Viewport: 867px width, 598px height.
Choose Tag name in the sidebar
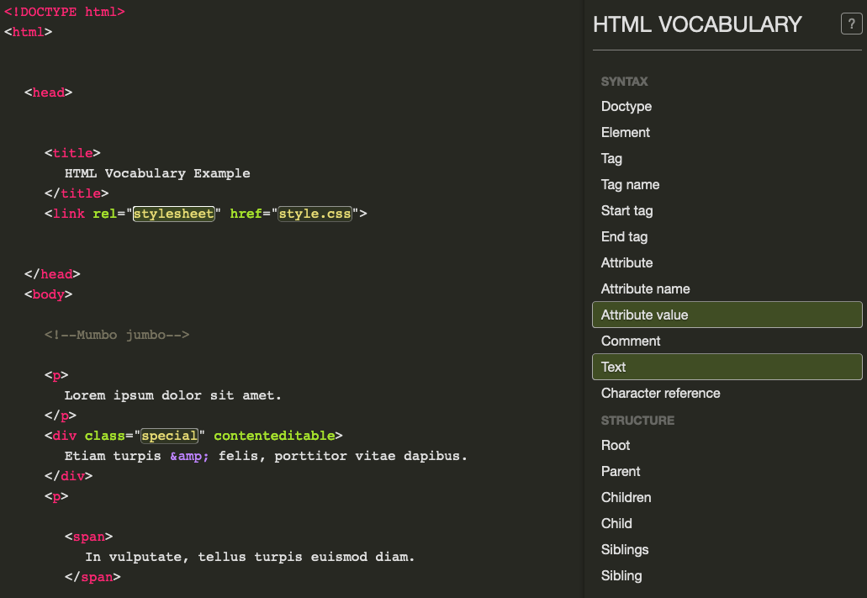(x=630, y=185)
